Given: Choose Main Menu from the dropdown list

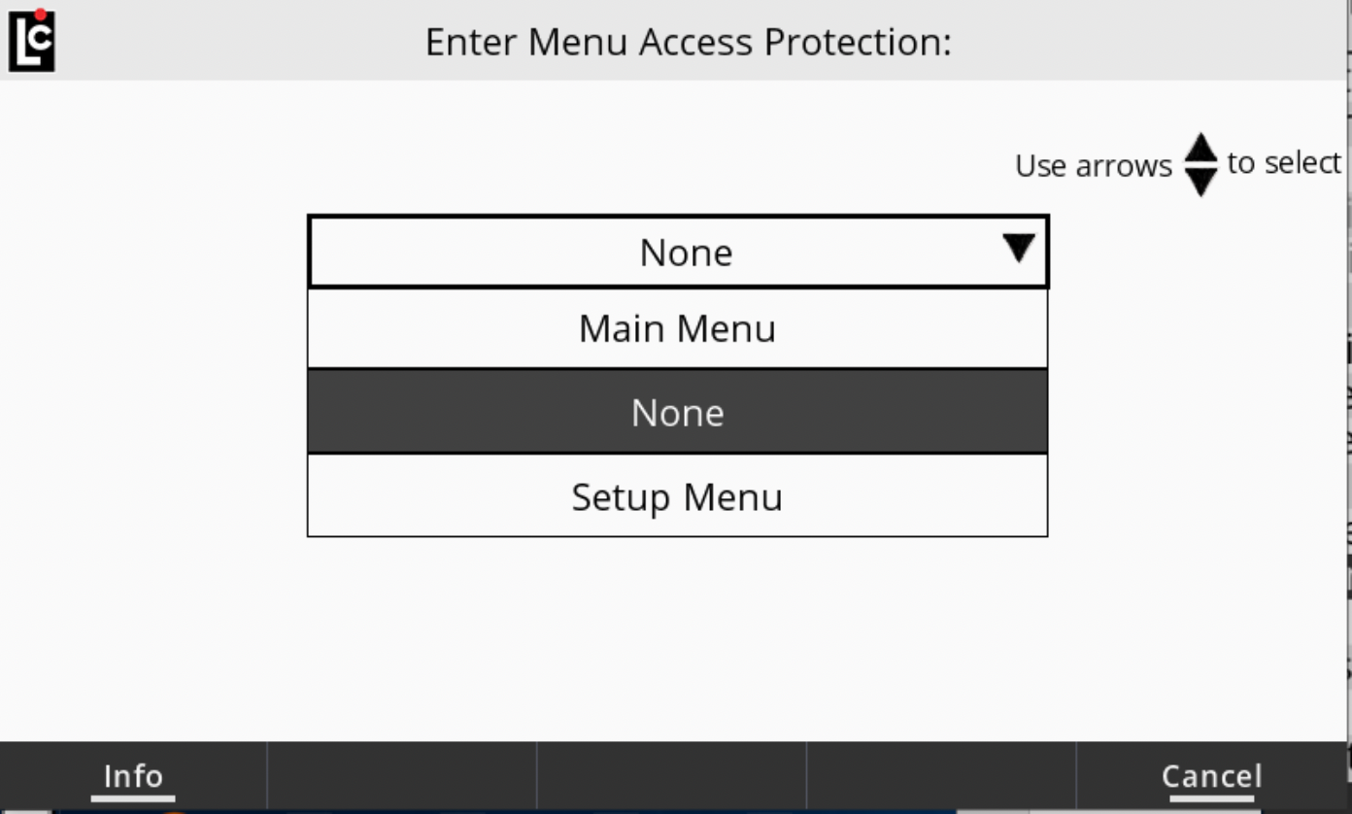Looking at the screenshot, I should click(x=677, y=328).
